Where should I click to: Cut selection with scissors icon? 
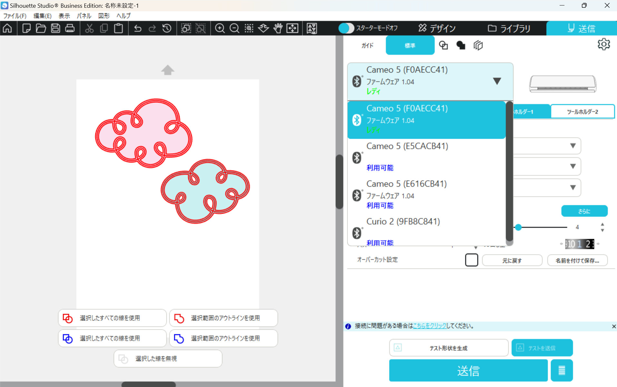pos(89,28)
